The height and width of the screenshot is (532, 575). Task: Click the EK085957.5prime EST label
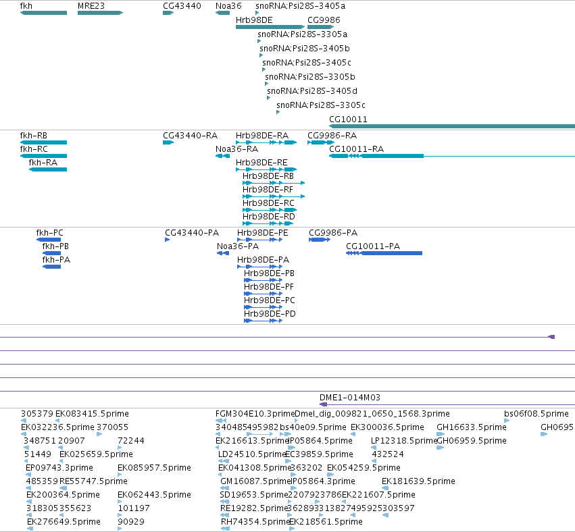point(154,468)
